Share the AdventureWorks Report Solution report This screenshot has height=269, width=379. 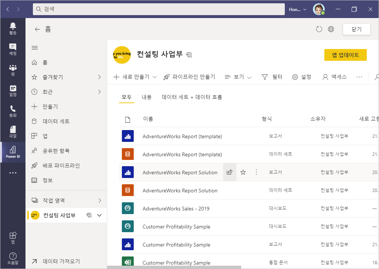pos(230,172)
